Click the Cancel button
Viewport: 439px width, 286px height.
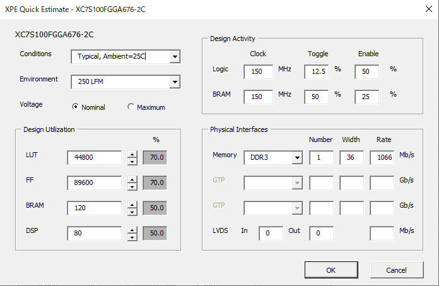(x=397, y=270)
